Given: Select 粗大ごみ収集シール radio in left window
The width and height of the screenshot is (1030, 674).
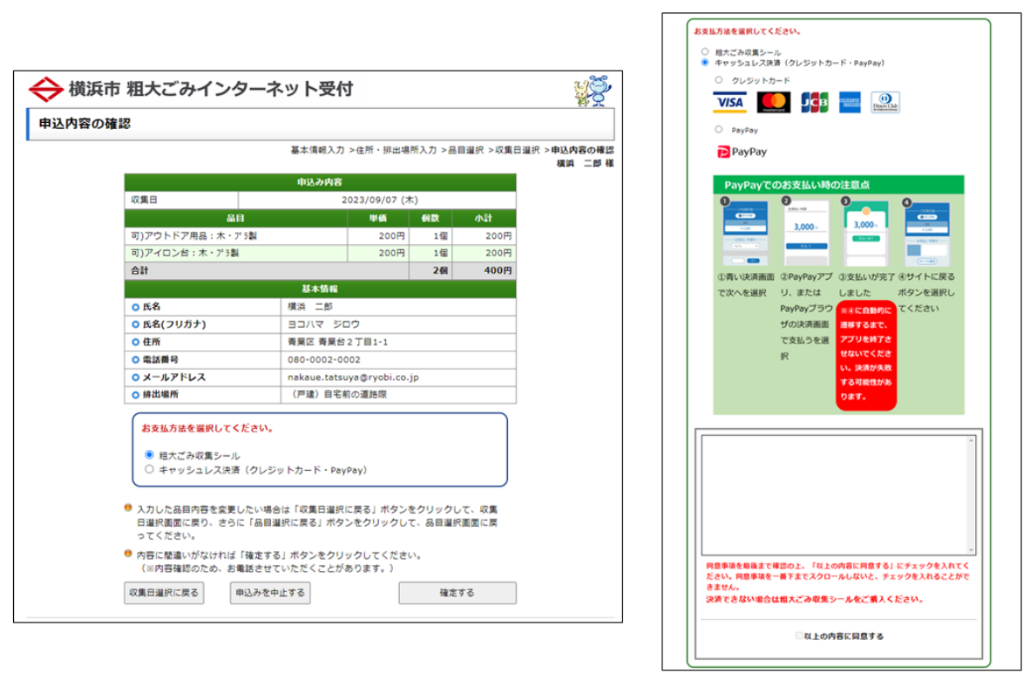Looking at the screenshot, I should [149, 454].
